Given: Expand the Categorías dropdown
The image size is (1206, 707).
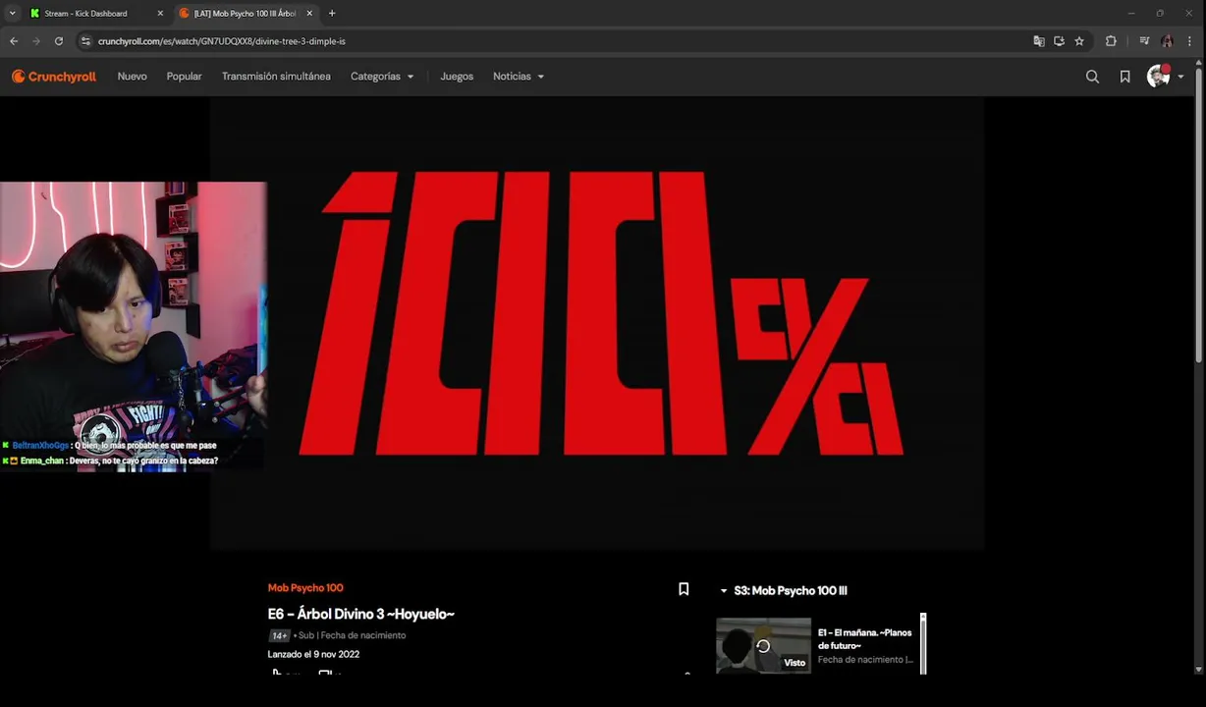Looking at the screenshot, I should click(382, 77).
